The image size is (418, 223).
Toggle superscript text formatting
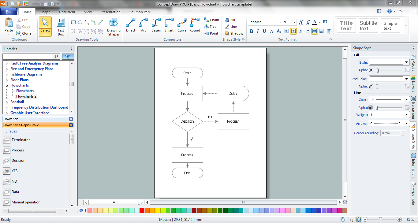click(x=272, y=31)
